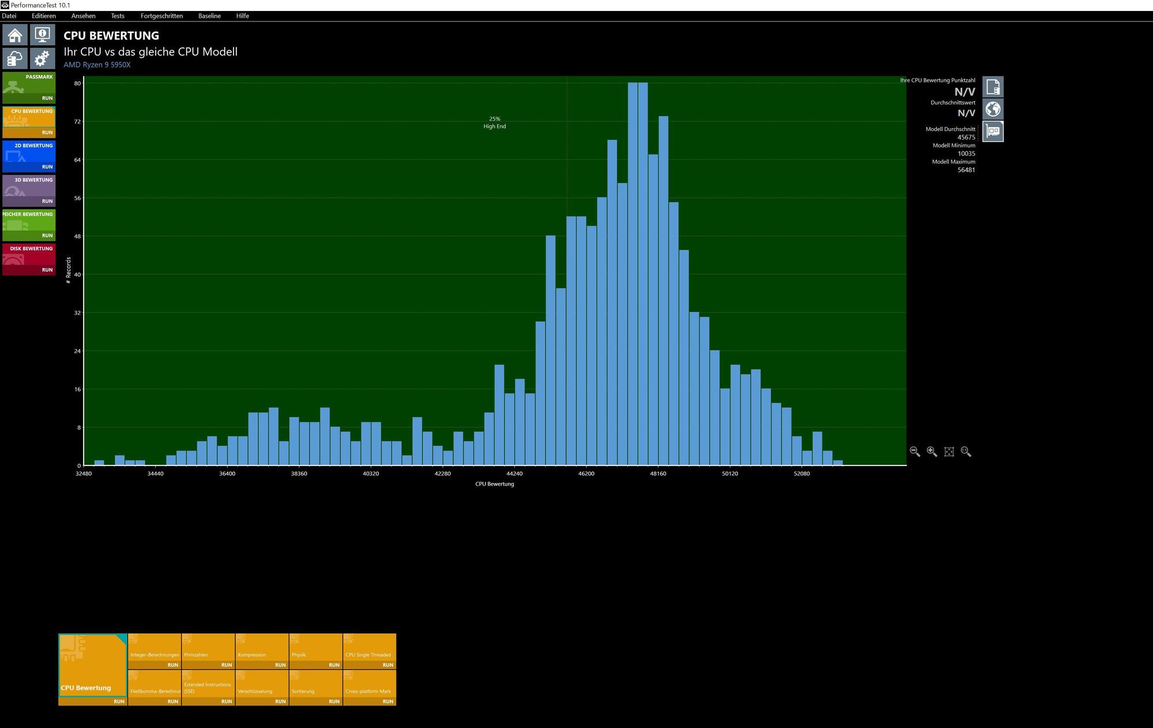Viewport: 1153px width, 728px height.
Task: Select the same-model hardware card icon
Action: pyautogui.click(x=993, y=131)
